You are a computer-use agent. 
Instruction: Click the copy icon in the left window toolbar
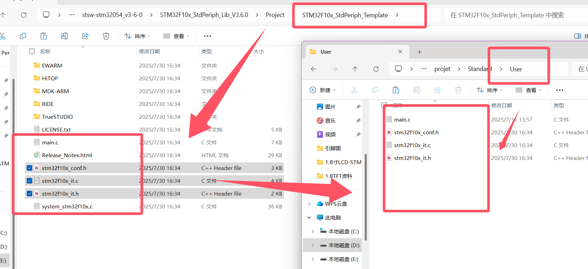(x=23, y=36)
